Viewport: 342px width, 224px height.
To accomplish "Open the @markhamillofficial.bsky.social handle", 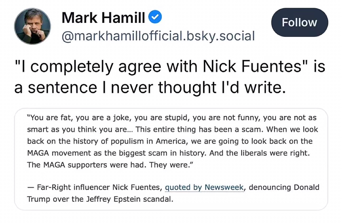I will click(x=158, y=36).
